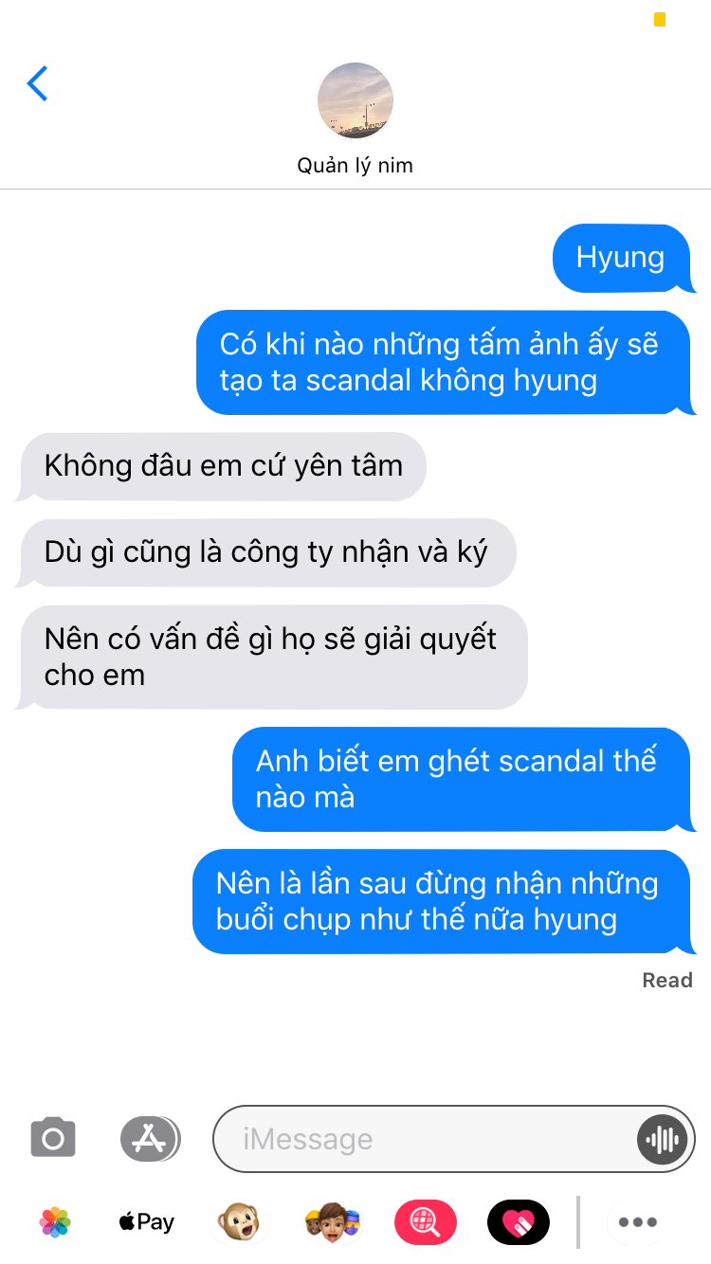
Task: Open the monkey Animoji app
Action: pos(238,1222)
